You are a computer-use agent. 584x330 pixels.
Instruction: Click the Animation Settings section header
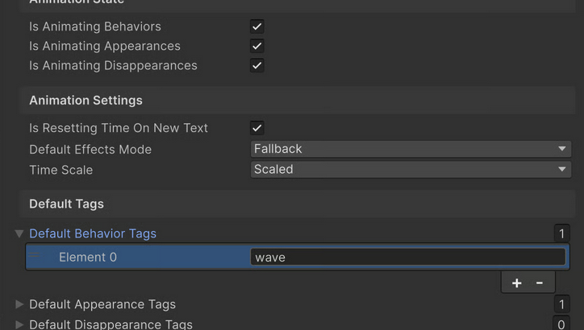click(86, 101)
